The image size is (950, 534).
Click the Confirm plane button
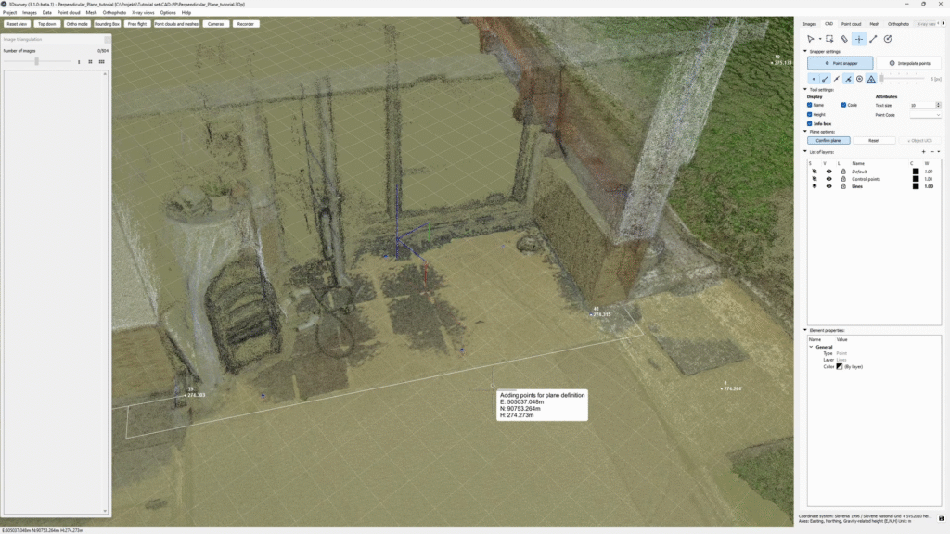(828, 141)
